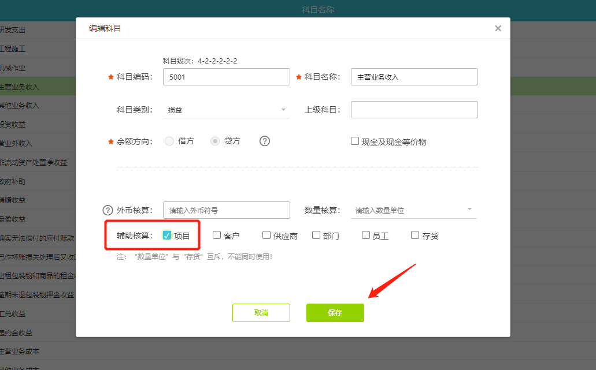The height and width of the screenshot is (370, 596).
Task: Expand the 数量核算 unit dropdown
Action: tap(413, 210)
